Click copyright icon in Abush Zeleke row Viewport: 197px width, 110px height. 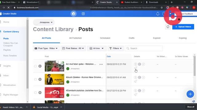139,77
